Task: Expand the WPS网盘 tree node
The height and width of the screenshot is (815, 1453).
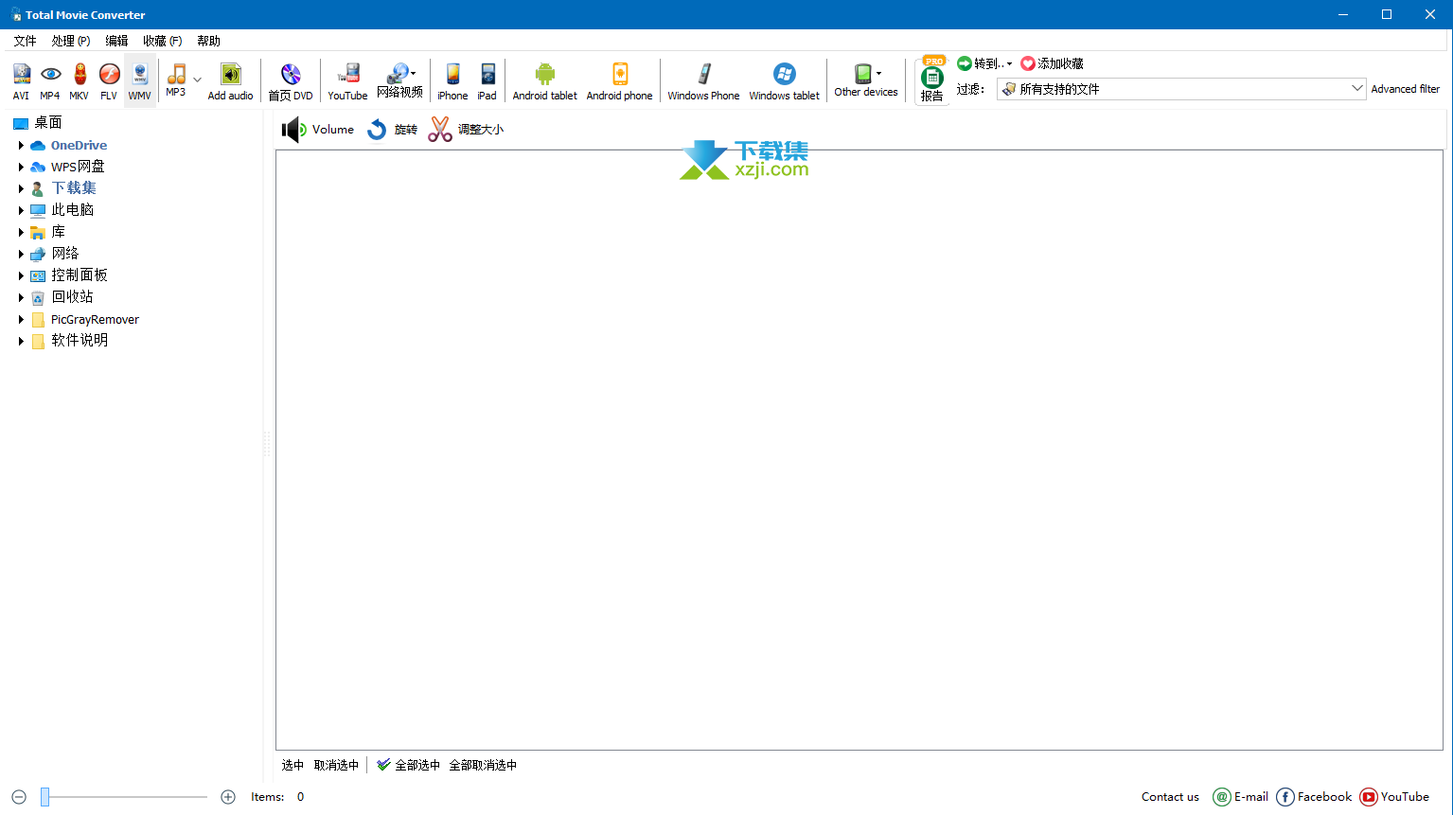Action: tap(21, 167)
